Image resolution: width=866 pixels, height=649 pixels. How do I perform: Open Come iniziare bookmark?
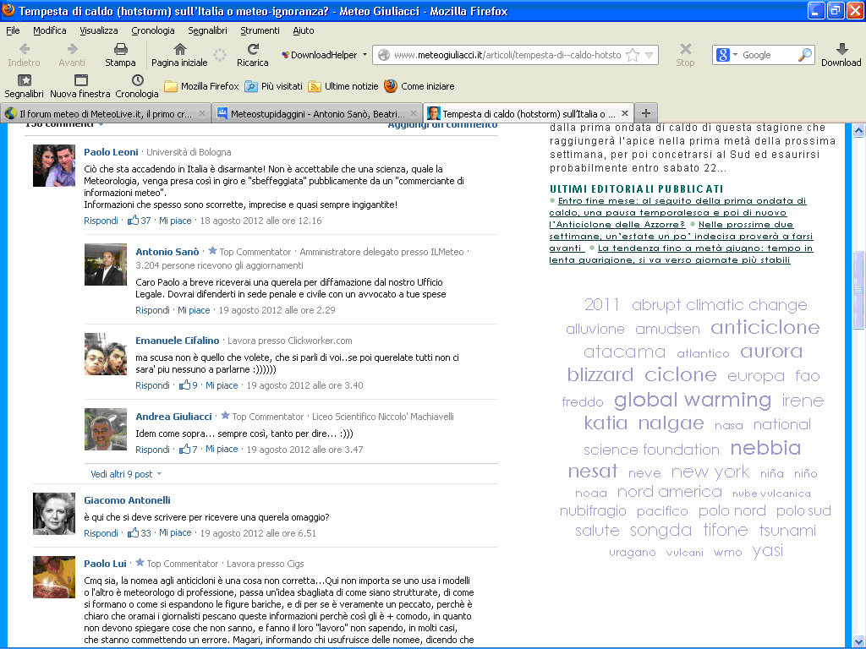[x=419, y=86]
